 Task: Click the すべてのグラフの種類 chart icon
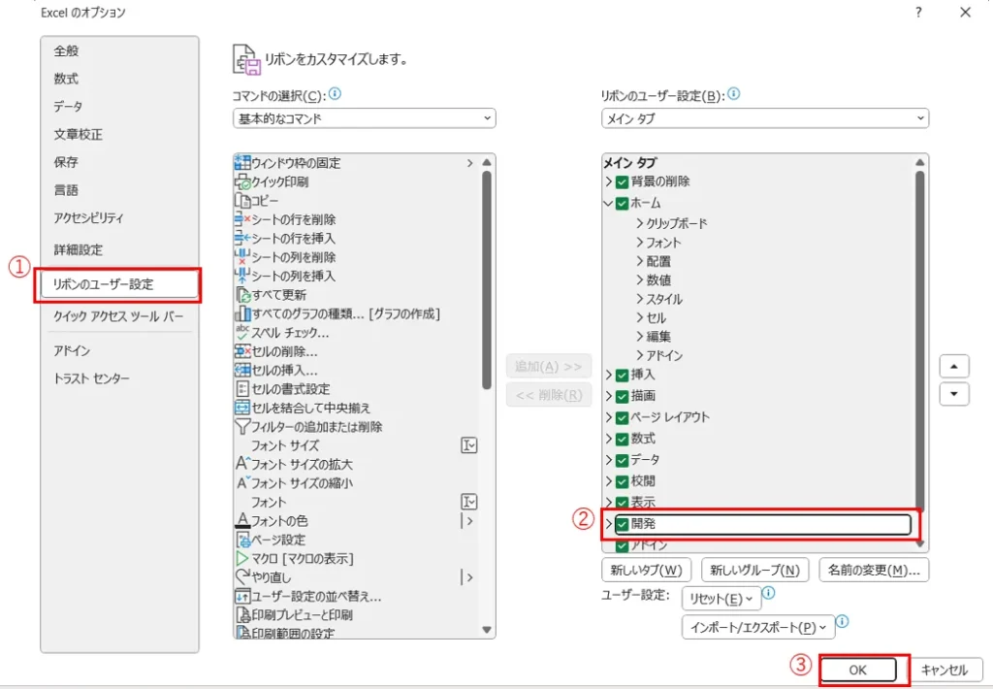point(242,313)
